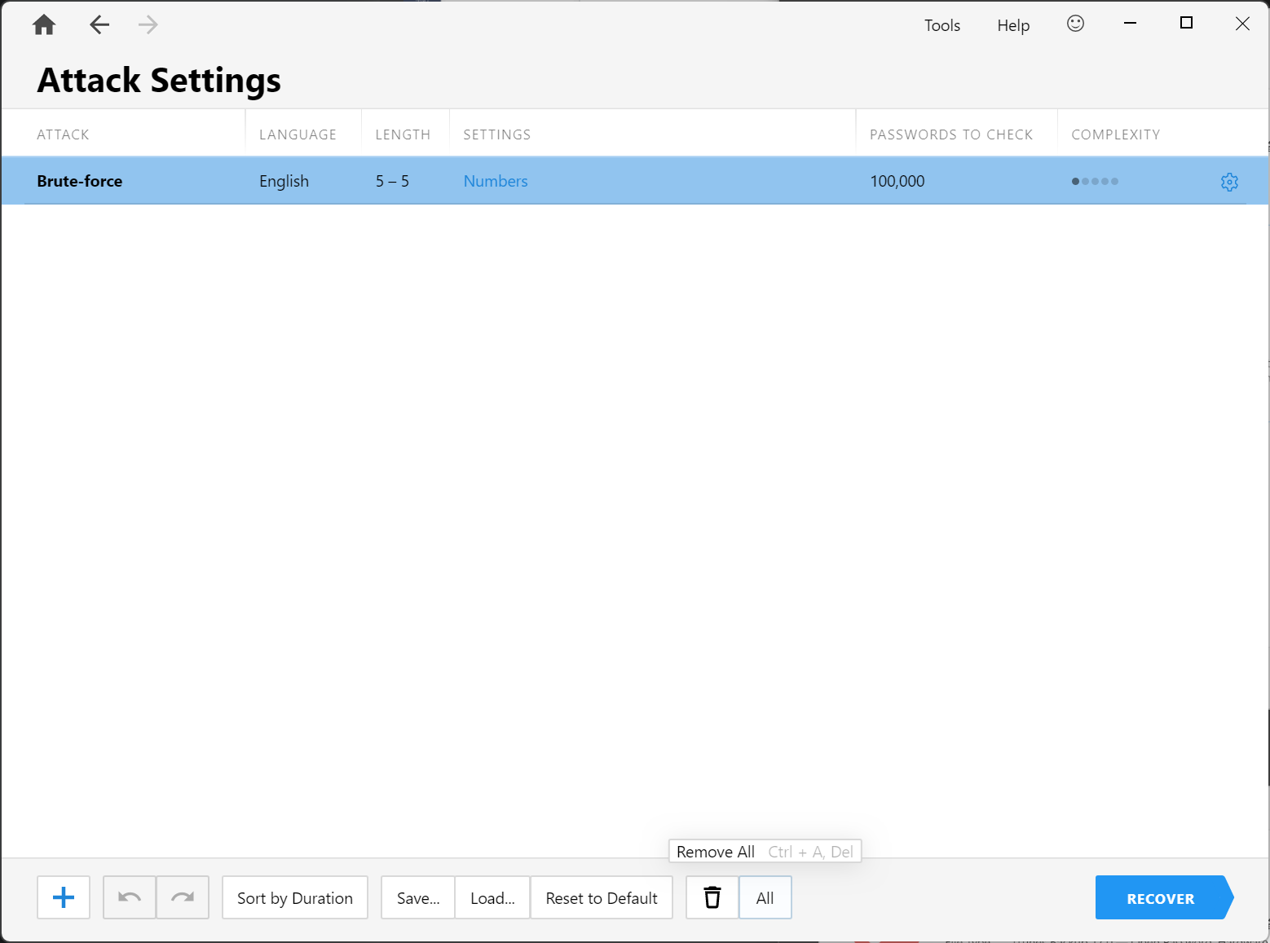
Task: Remove all attacks using All button
Action: pos(765,897)
